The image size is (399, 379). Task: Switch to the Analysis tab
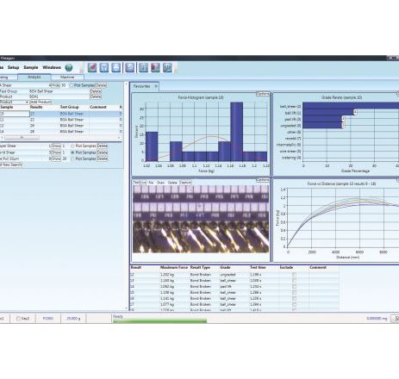[x=34, y=78]
